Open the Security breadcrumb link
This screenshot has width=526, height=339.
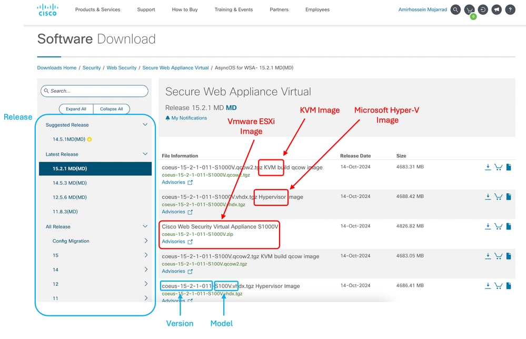pos(92,68)
